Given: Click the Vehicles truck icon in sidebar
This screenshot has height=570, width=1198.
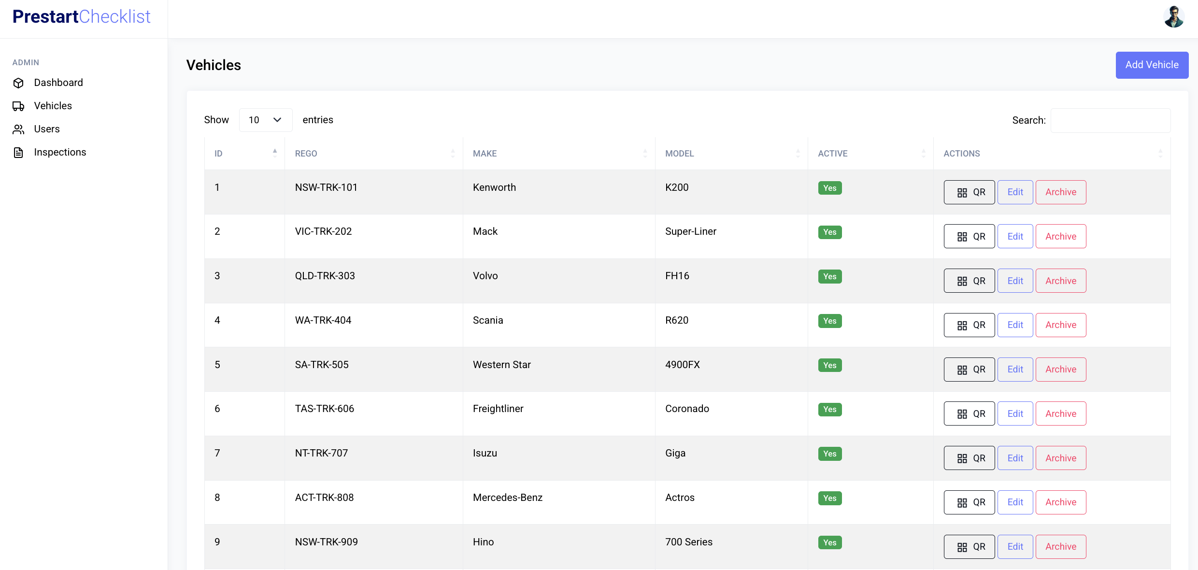Looking at the screenshot, I should [18, 106].
